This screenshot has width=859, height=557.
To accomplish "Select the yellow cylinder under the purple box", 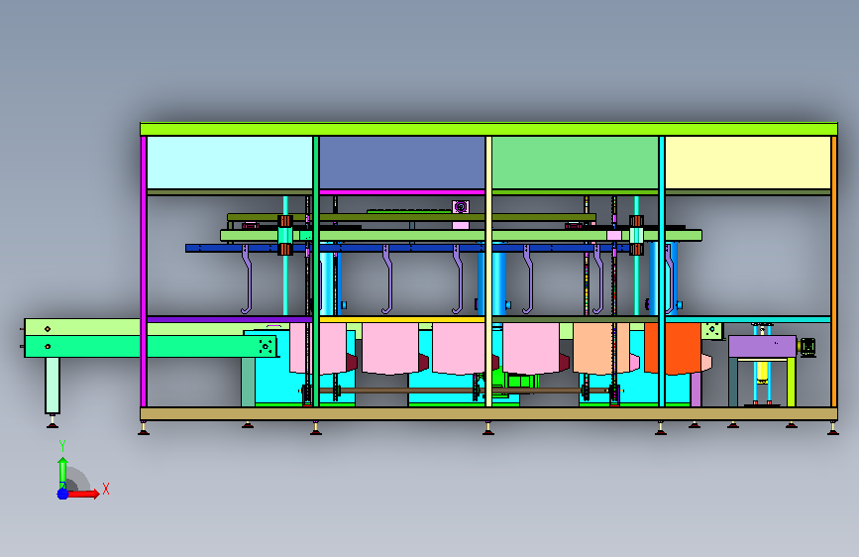I will pyautogui.click(x=762, y=373).
